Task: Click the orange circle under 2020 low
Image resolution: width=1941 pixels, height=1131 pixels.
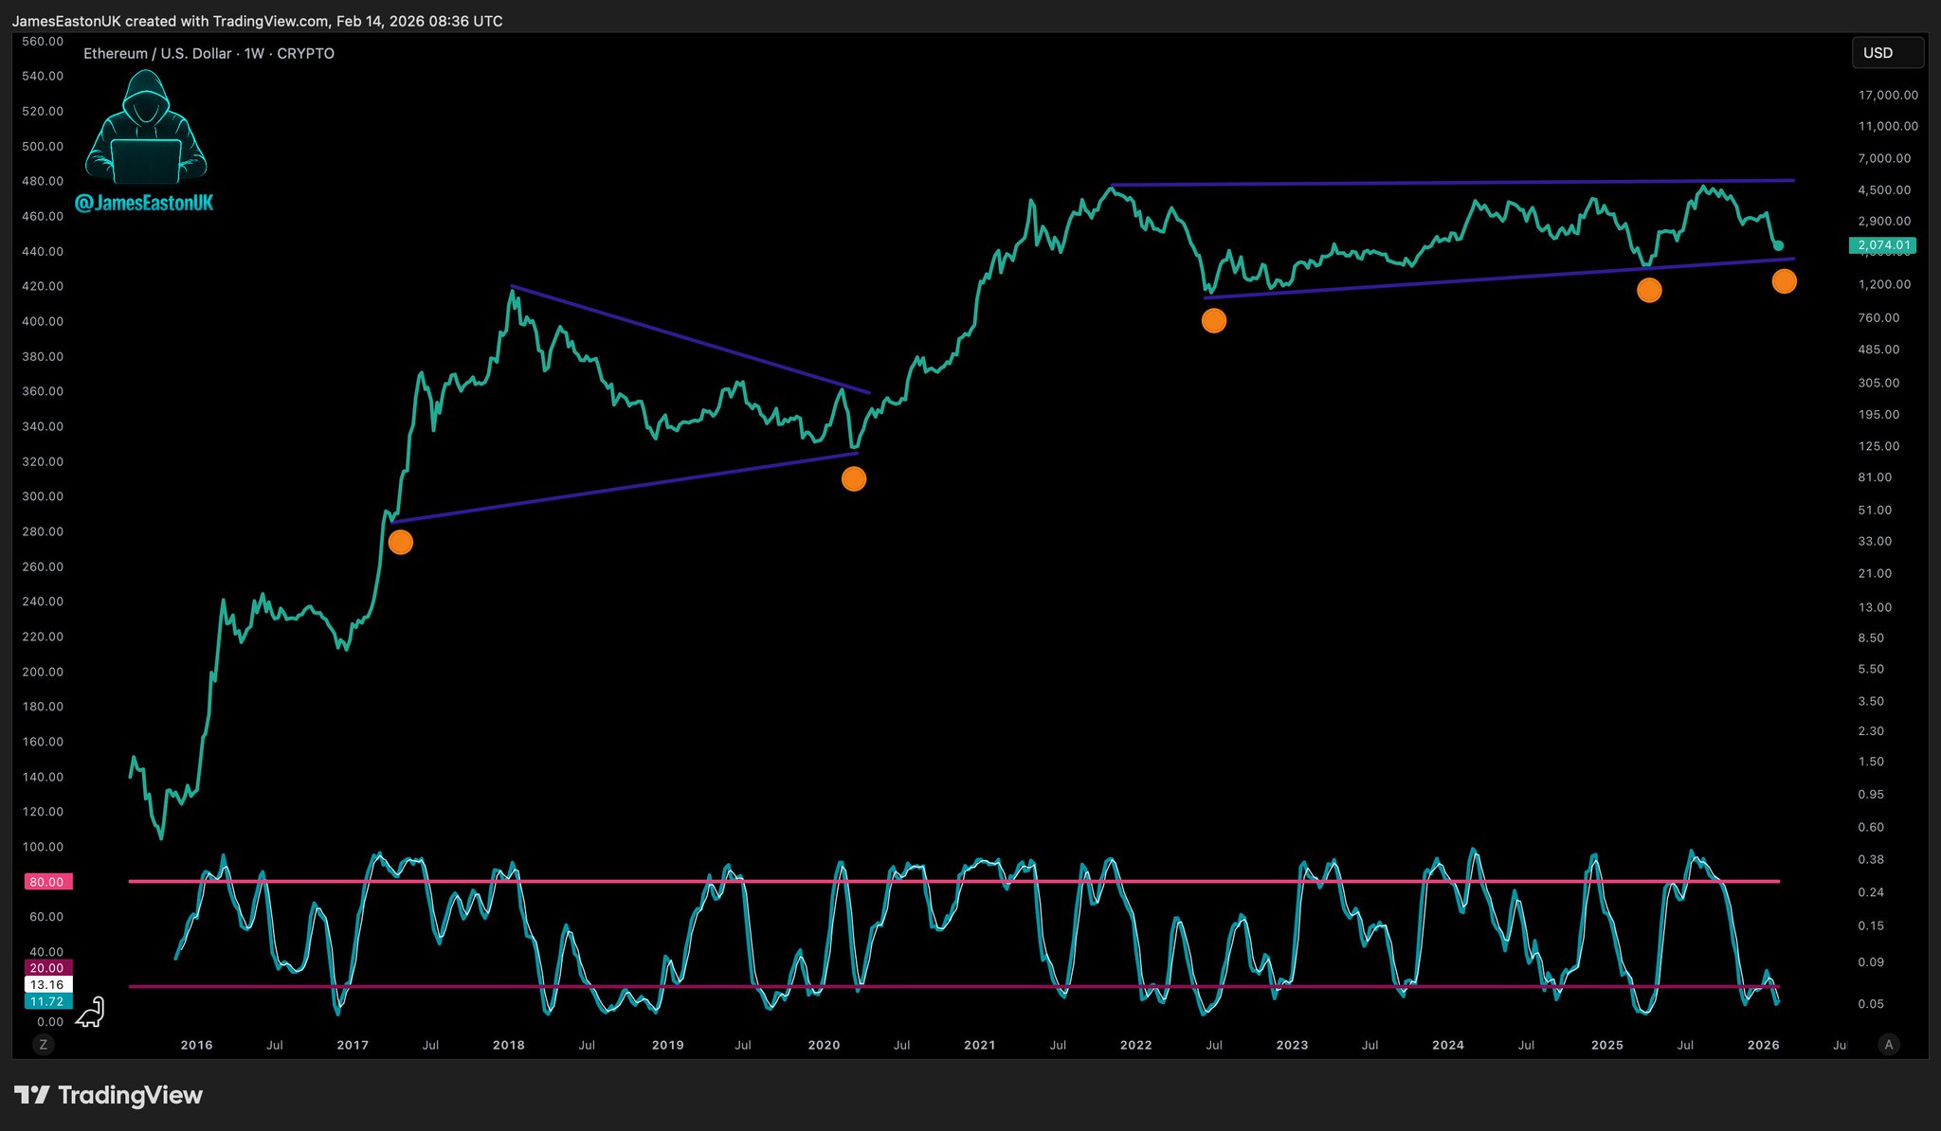Action: [854, 479]
